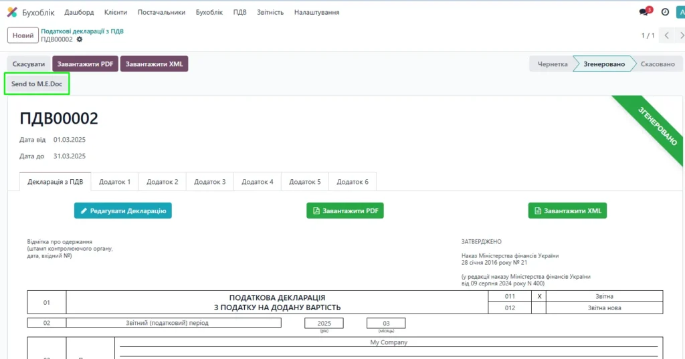Click green Завантажити PDF button in declaration
Screen dimensions: 685x359
point(345,211)
